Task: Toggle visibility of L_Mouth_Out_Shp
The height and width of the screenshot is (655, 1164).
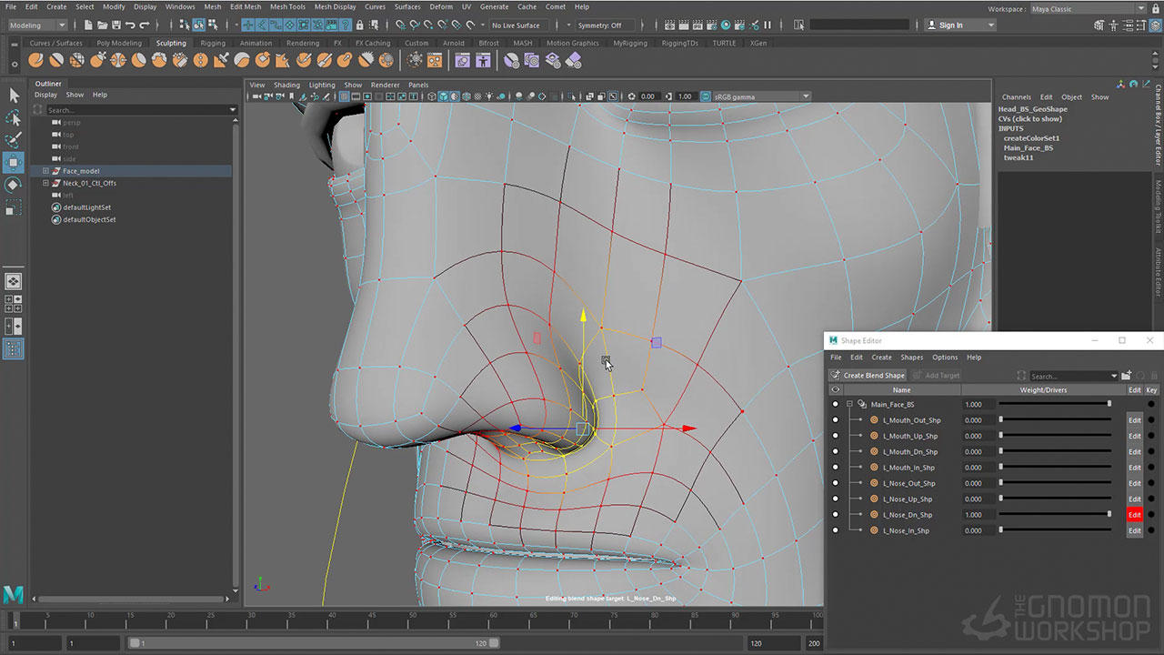Action: click(x=835, y=420)
